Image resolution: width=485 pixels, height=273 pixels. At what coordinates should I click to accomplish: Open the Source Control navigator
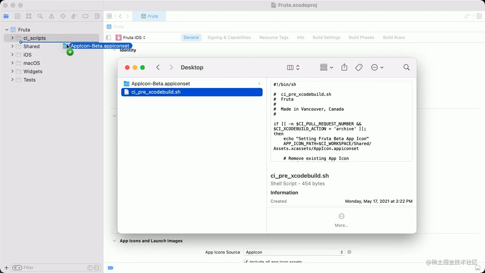tap(17, 16)
